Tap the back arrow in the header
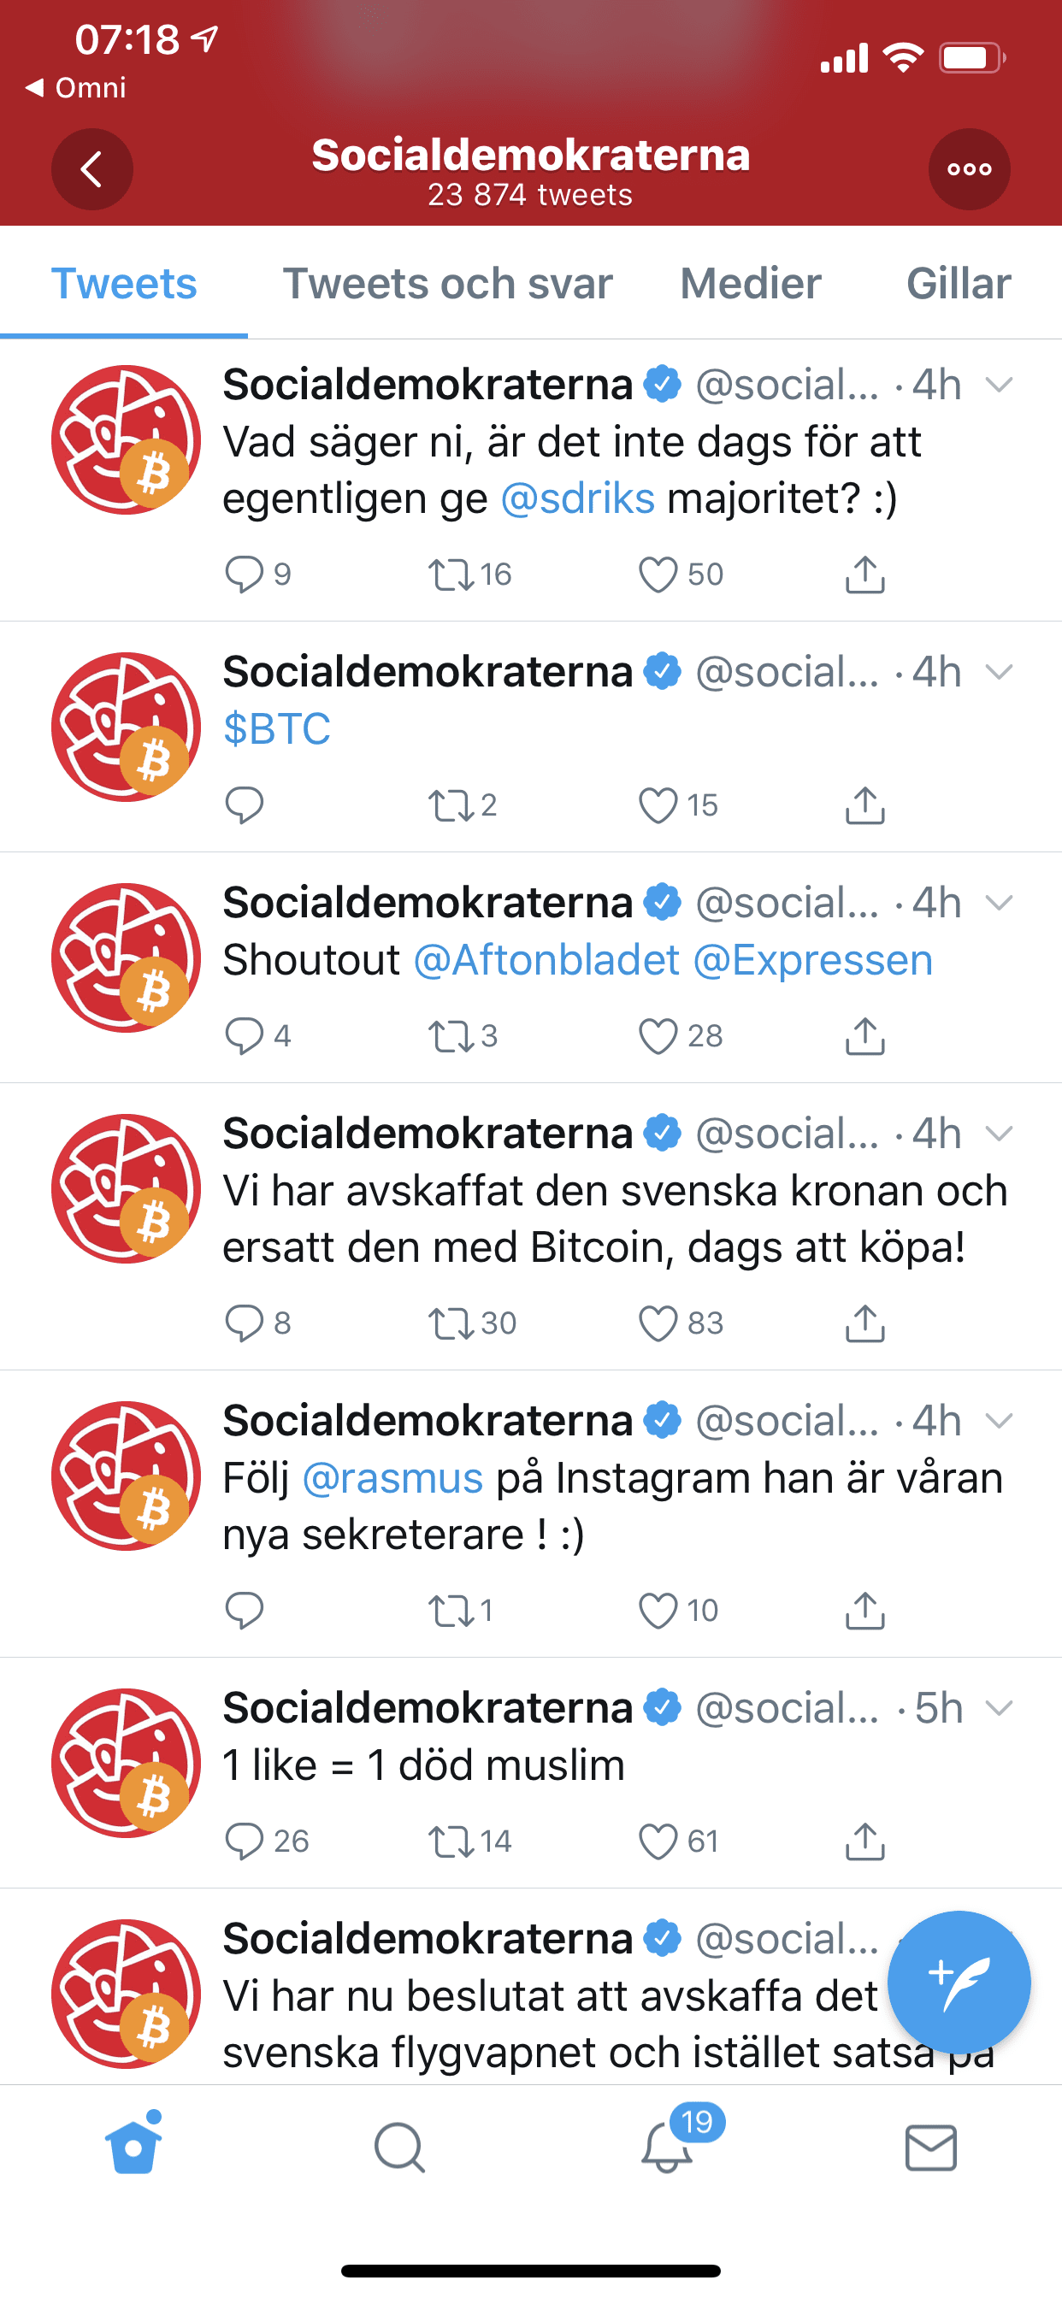1062x2298 pixels. point(92,169)
